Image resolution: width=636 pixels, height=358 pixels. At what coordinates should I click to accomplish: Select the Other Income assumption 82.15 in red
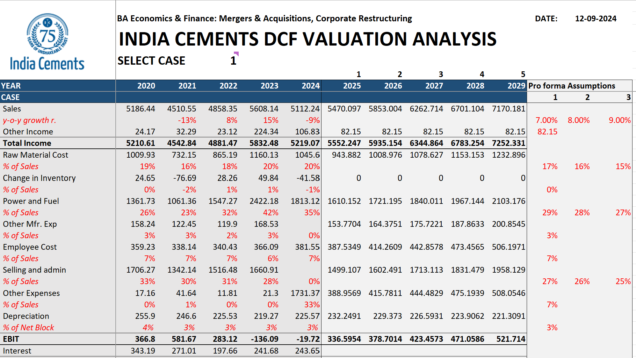click(547, 132)
